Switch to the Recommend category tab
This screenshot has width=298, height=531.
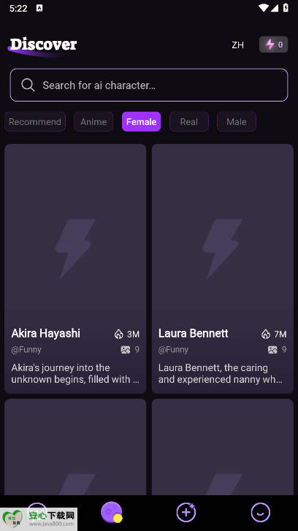pos(35,121)
